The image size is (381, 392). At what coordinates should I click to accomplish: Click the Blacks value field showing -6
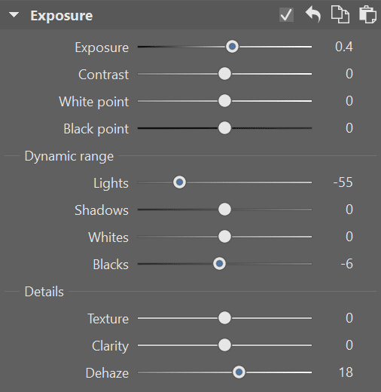347,264
